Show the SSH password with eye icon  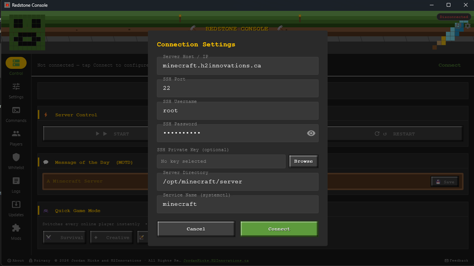coord(311,133)
